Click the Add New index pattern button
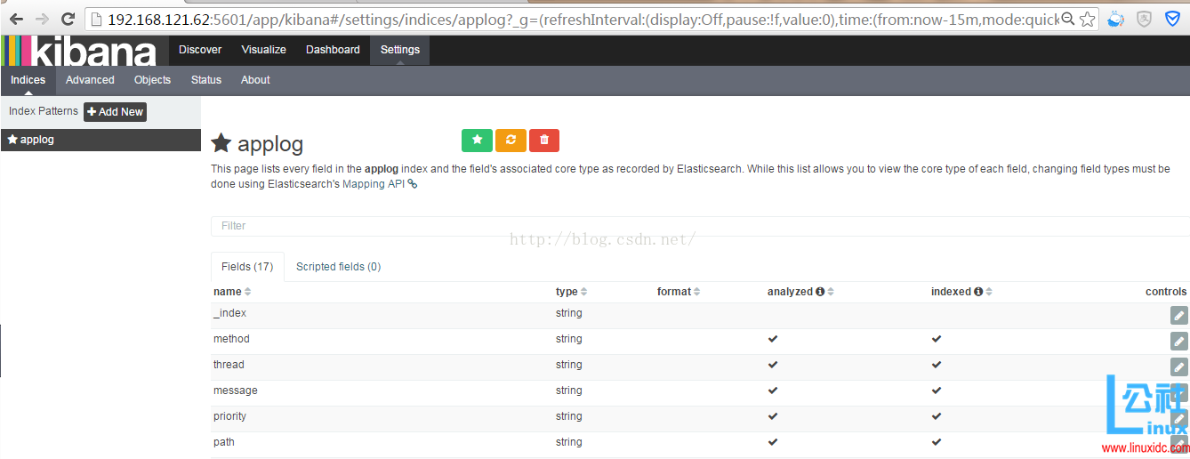1190x459 pixels. point(115,112)
